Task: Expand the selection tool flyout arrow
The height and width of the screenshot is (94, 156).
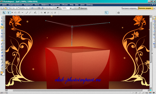Action: [4, 21]
